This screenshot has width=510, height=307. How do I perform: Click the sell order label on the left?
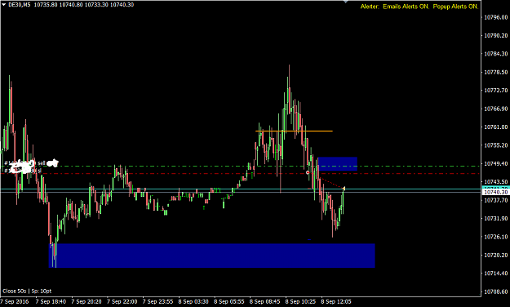pos(31,162)
